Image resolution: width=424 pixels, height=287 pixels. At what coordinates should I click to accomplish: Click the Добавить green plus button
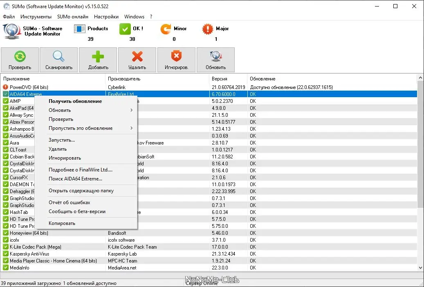pos(98,60)
